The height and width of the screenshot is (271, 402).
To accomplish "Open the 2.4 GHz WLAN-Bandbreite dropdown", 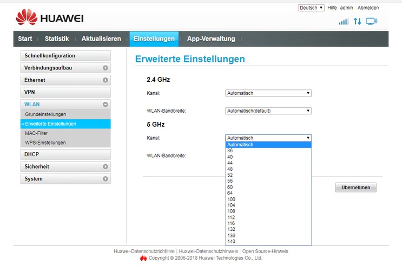I will coord(268,111).
